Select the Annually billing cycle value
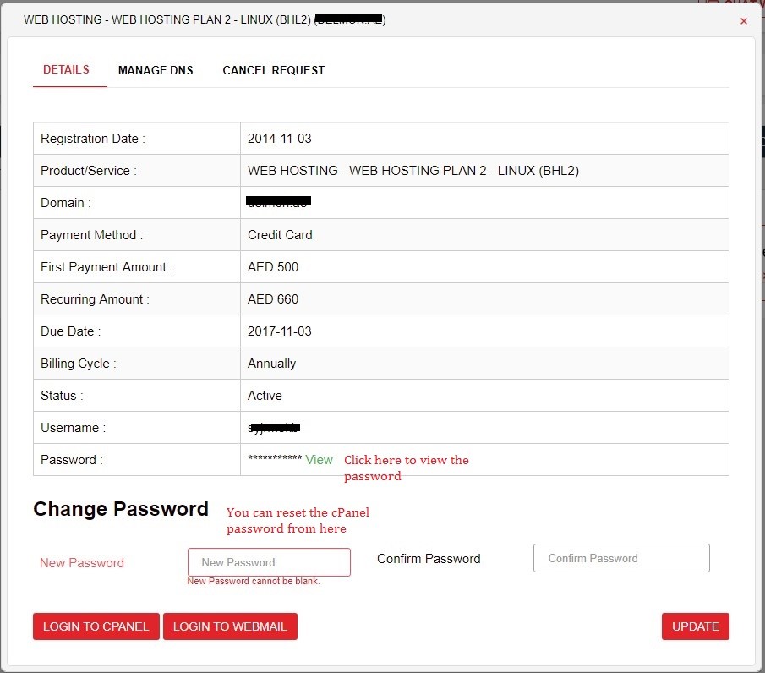This screenshot has height=673, width=765. 271,364
